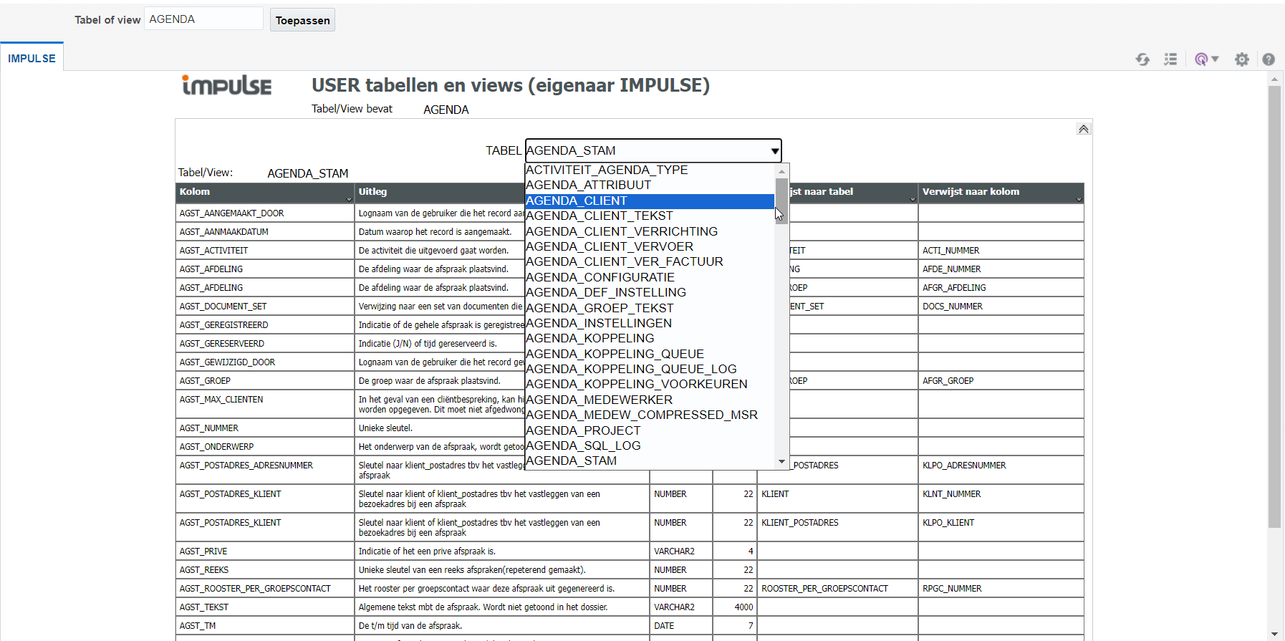The width and height of the screenshot is (1285, 641).
Task: Select AGENDA_MEDEWERKER option
Action: (650, 400)
